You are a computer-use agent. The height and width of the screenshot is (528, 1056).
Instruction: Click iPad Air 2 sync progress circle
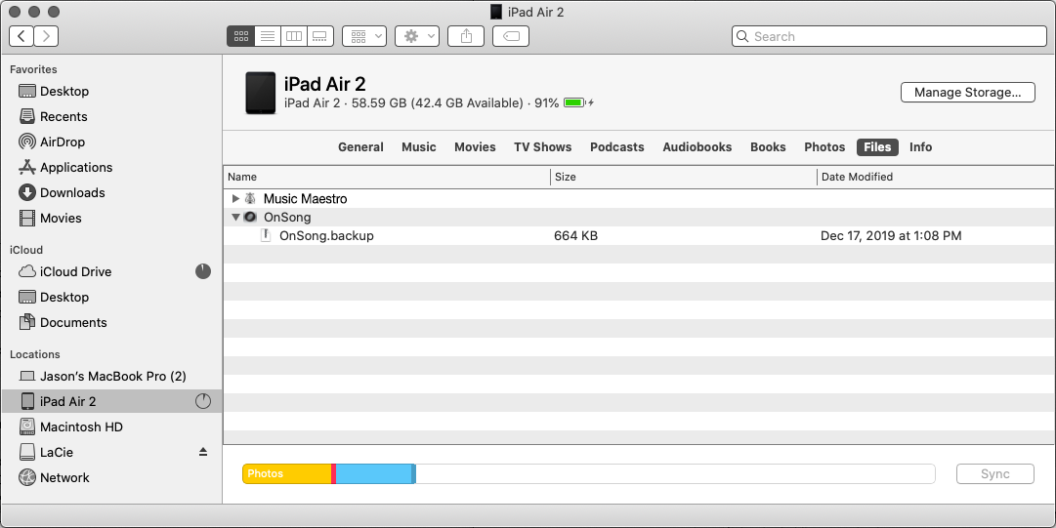203,401
